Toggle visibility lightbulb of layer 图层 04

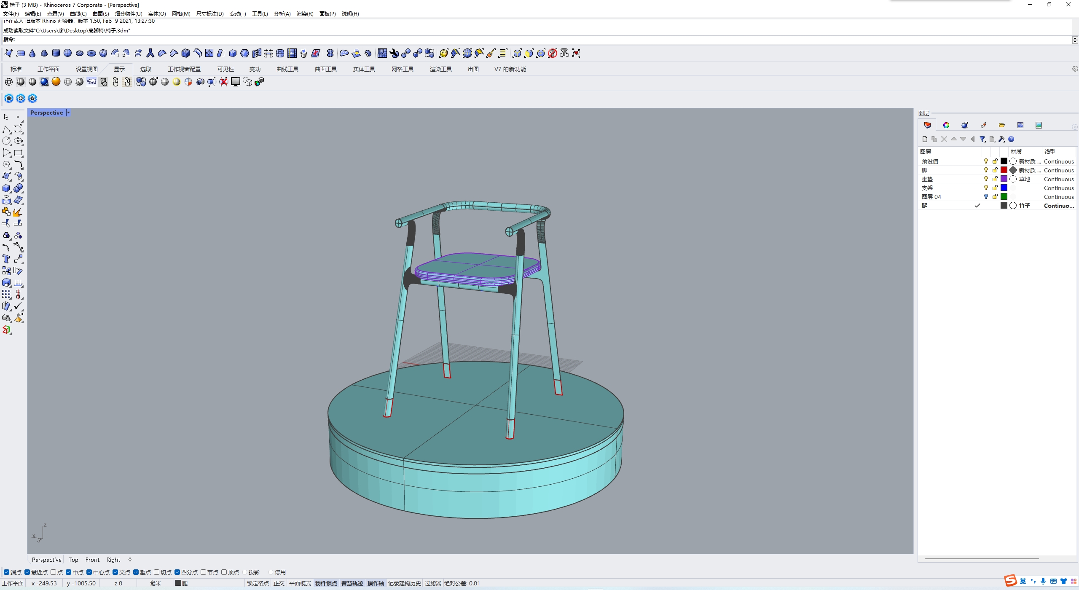tap(985, 196)
